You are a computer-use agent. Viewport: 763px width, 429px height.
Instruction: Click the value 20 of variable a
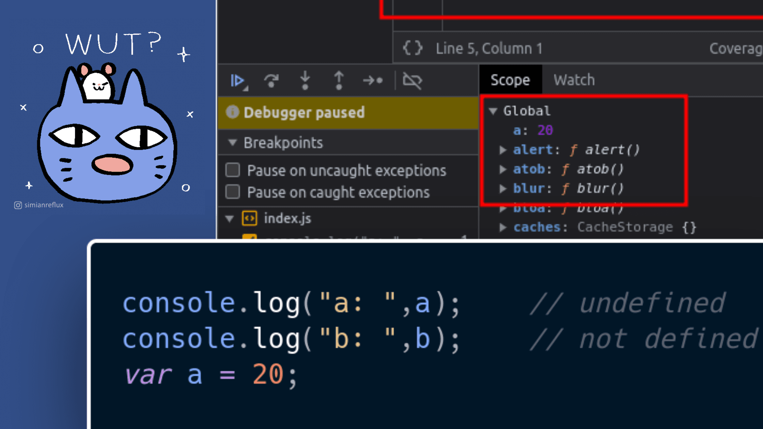click(x=545, y=130)
